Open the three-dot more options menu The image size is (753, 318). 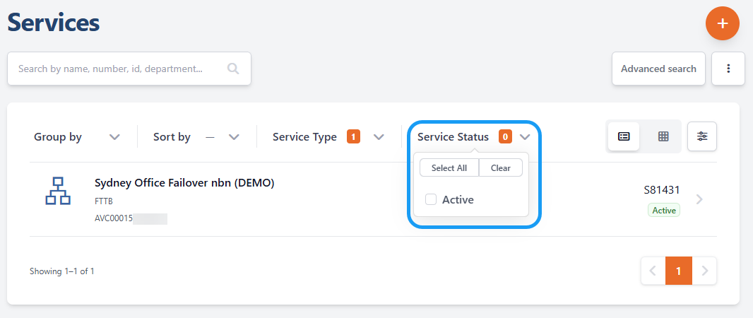[x=728, y=69]
